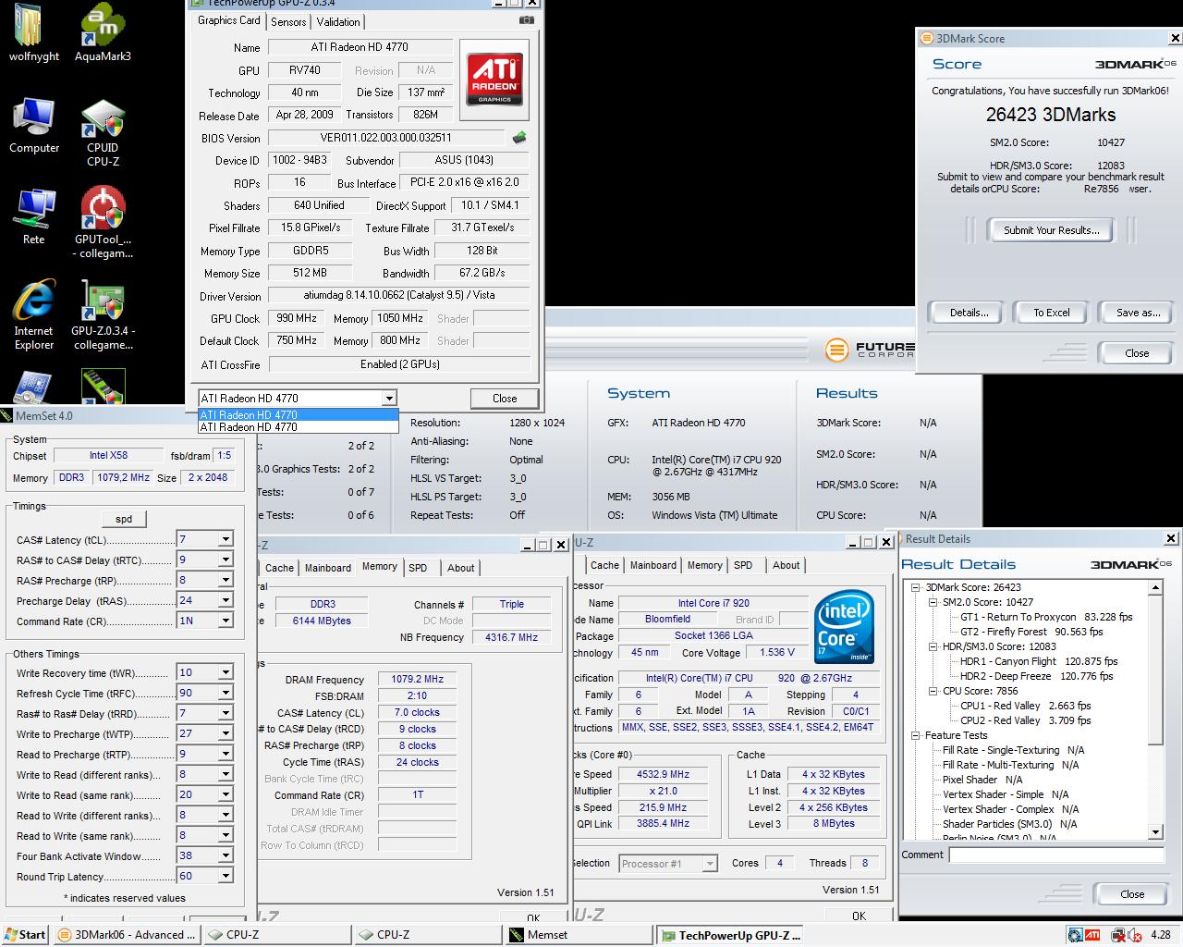This screenshot has height=947, width=1183.
Task: Open Refresh Cycle Time (tRFC) dropdown
Action: (x=225, y=693)
